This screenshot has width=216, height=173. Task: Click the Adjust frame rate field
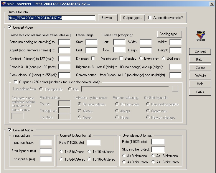coord(64,50)
